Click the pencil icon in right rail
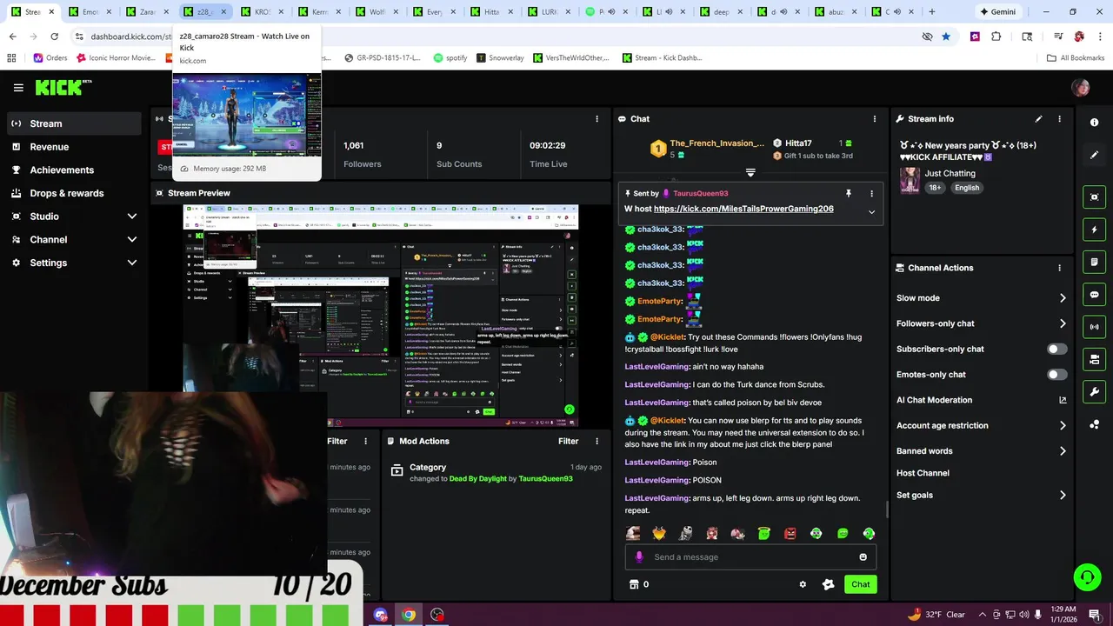Viewport: 1113px width, 626px height. [1094, 155]
